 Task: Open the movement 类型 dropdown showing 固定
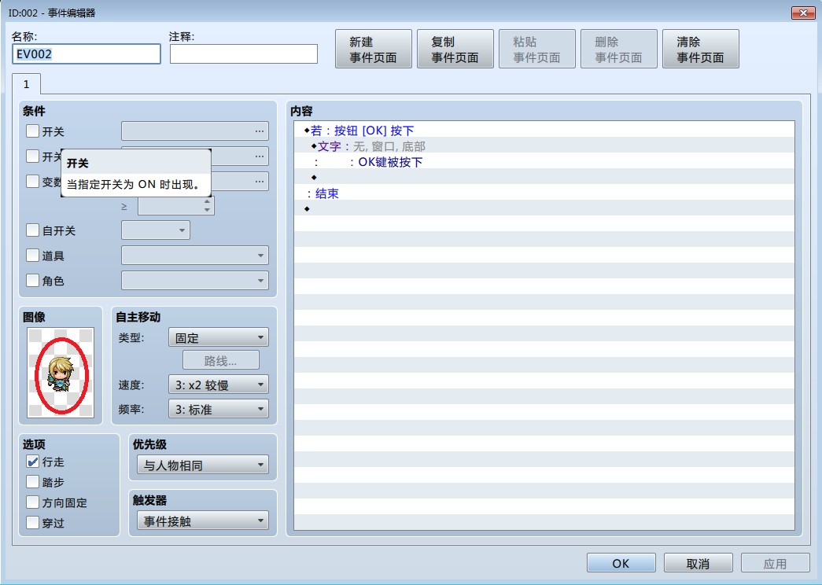(x=219, y=337)
